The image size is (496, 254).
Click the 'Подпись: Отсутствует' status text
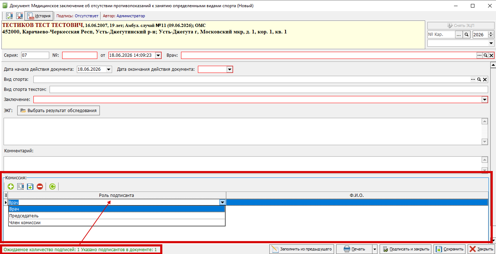[77, 16]
